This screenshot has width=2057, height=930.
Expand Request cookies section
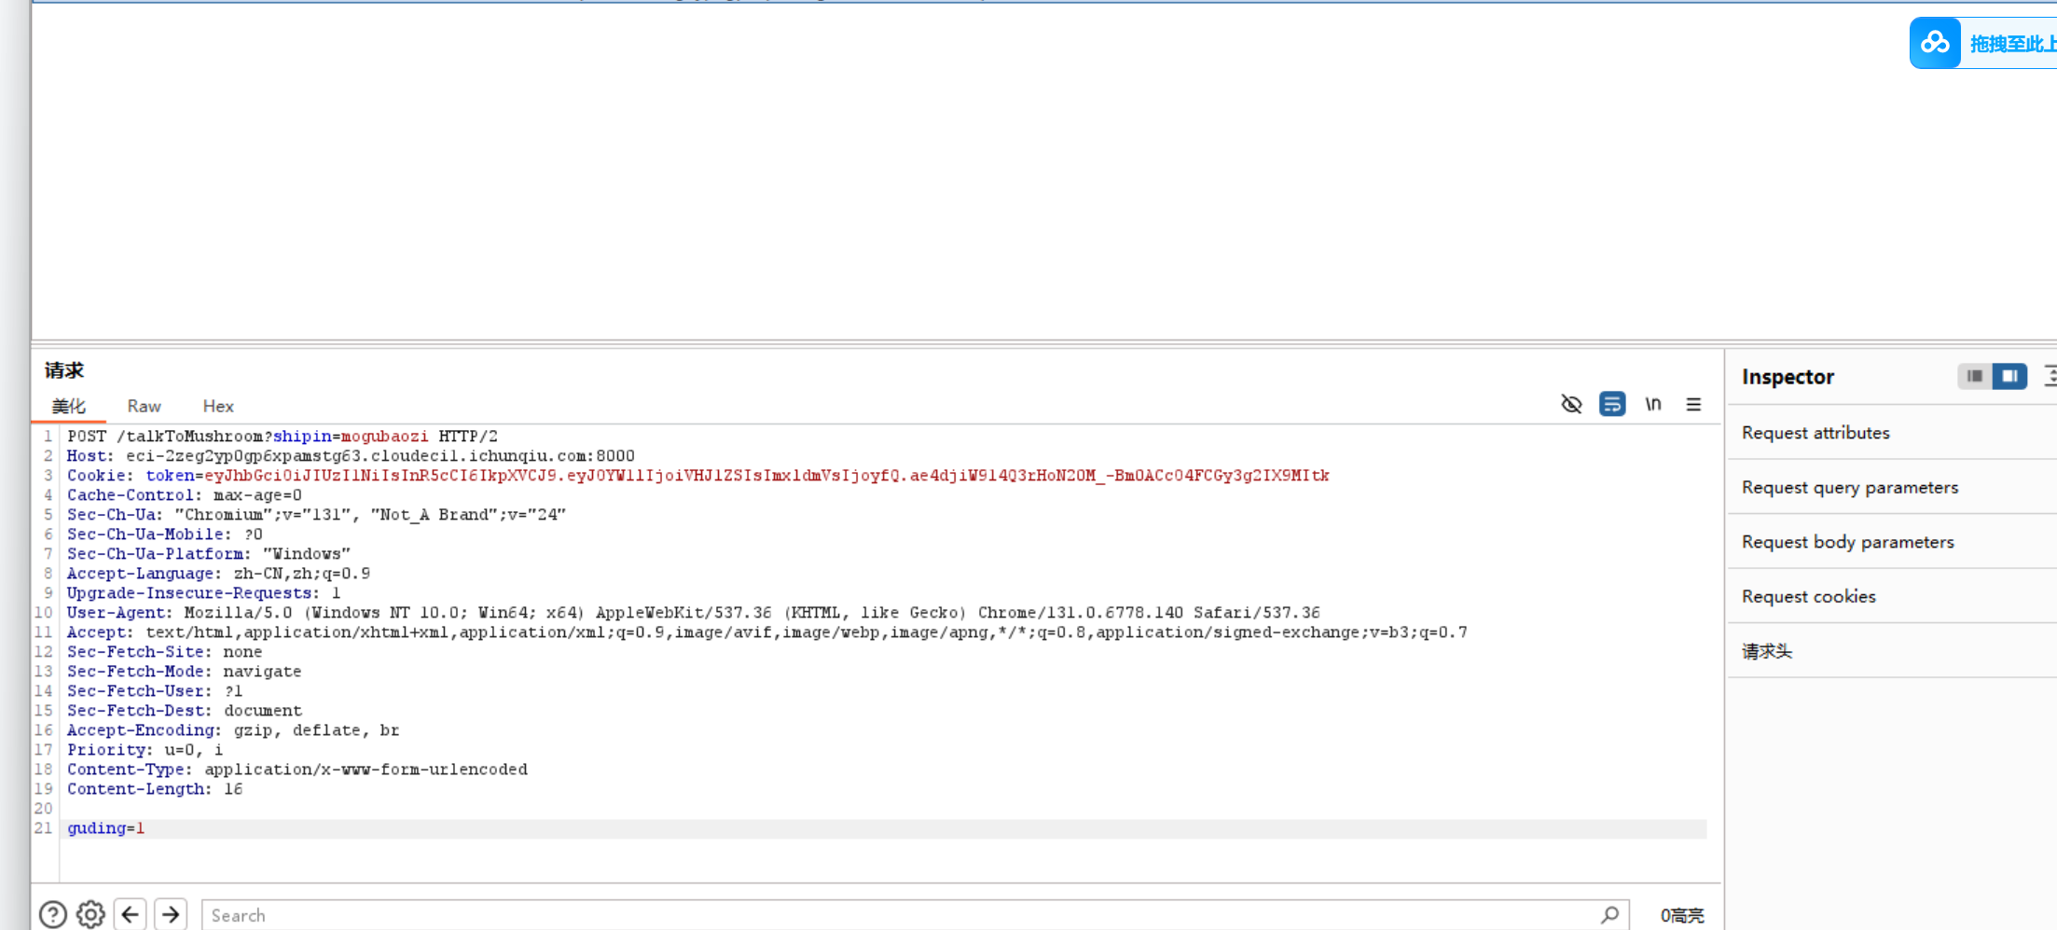pyautogui.click(x=1808, y=596)
